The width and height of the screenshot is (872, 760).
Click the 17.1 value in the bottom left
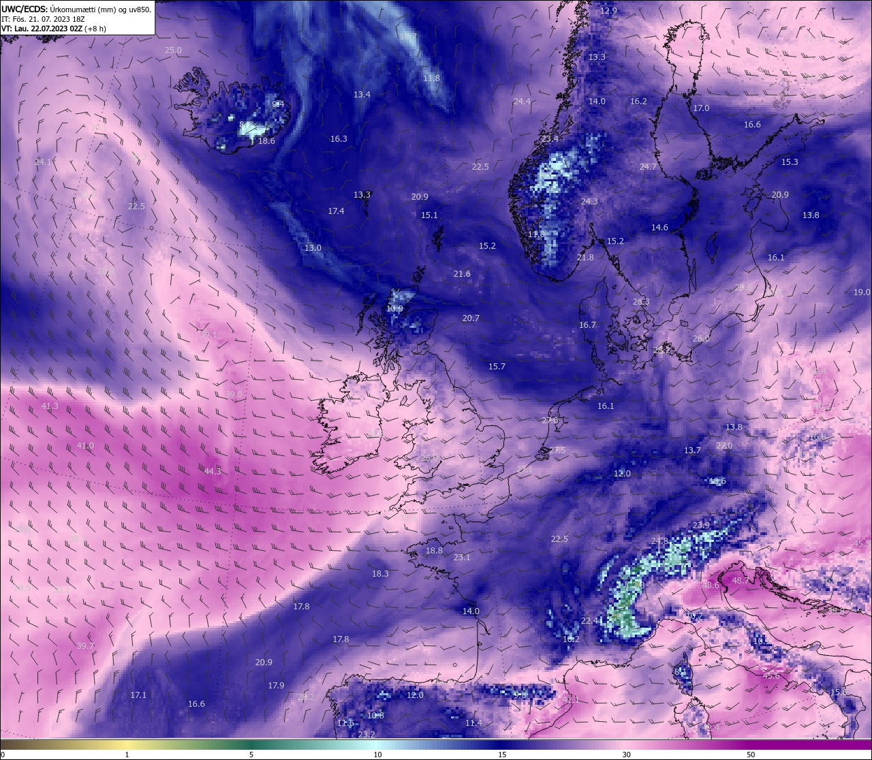pyautogui.click(x=138, y=695)
